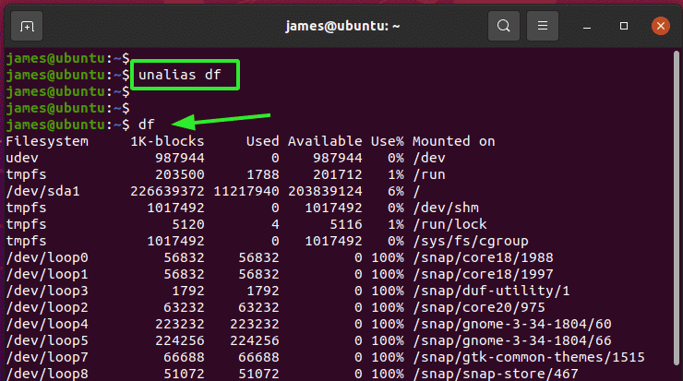This screenshot has width=683, height=381.
Task: Click the 1K-blocks column header
Action: tap(167, 141)
